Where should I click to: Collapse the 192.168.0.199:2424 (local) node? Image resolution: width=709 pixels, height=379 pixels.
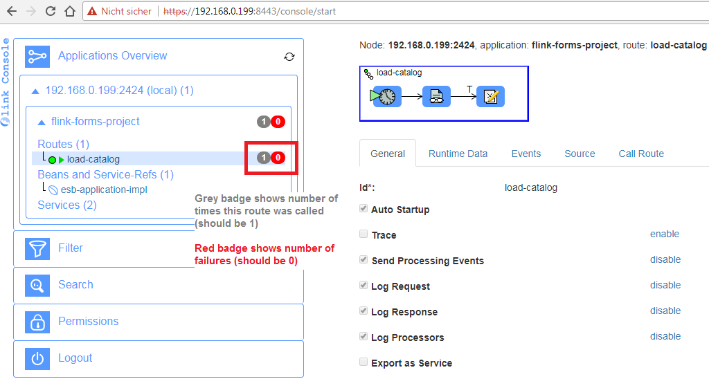coord(35,91)
